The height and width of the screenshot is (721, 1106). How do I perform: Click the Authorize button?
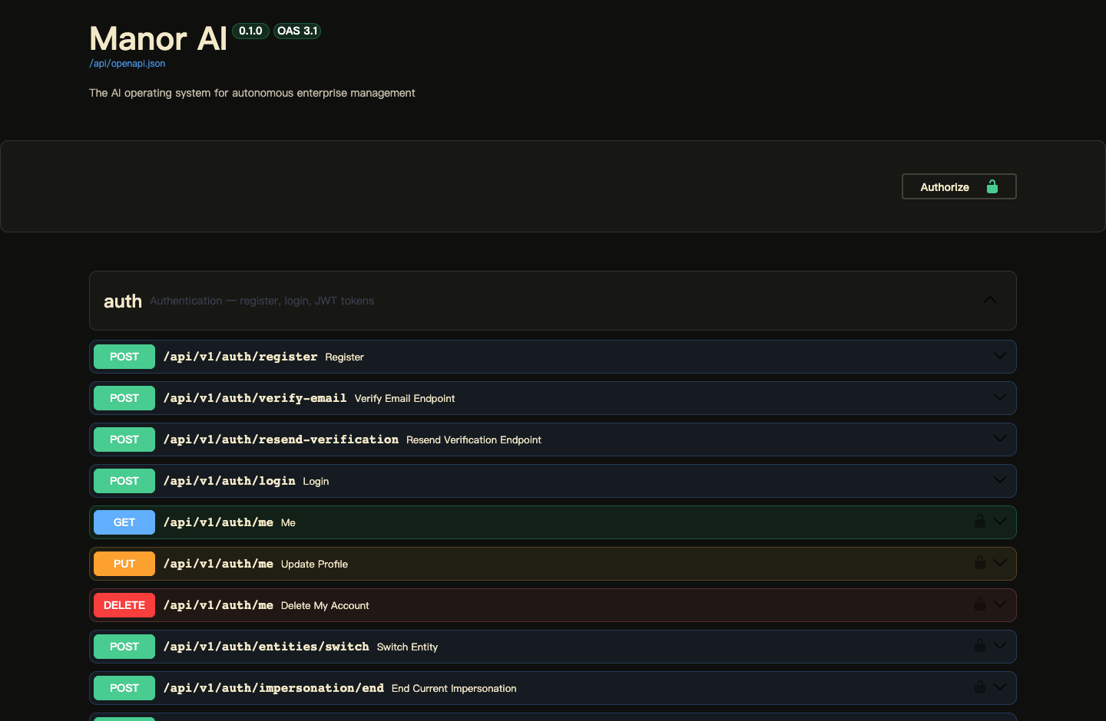959,186
